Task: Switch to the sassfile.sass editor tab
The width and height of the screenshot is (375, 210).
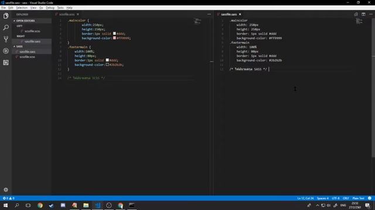Action: pos(229,14)
